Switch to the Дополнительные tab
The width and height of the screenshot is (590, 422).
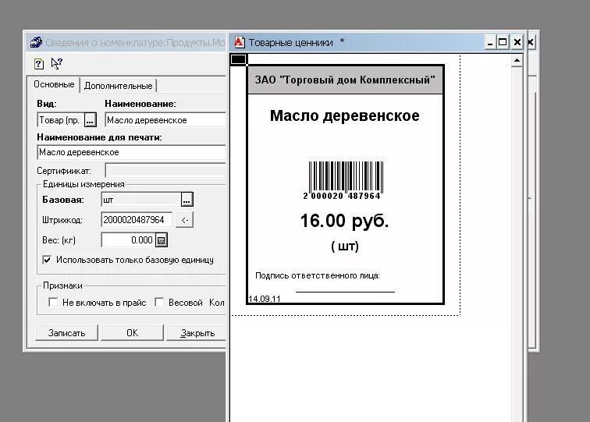pos(118,86)
